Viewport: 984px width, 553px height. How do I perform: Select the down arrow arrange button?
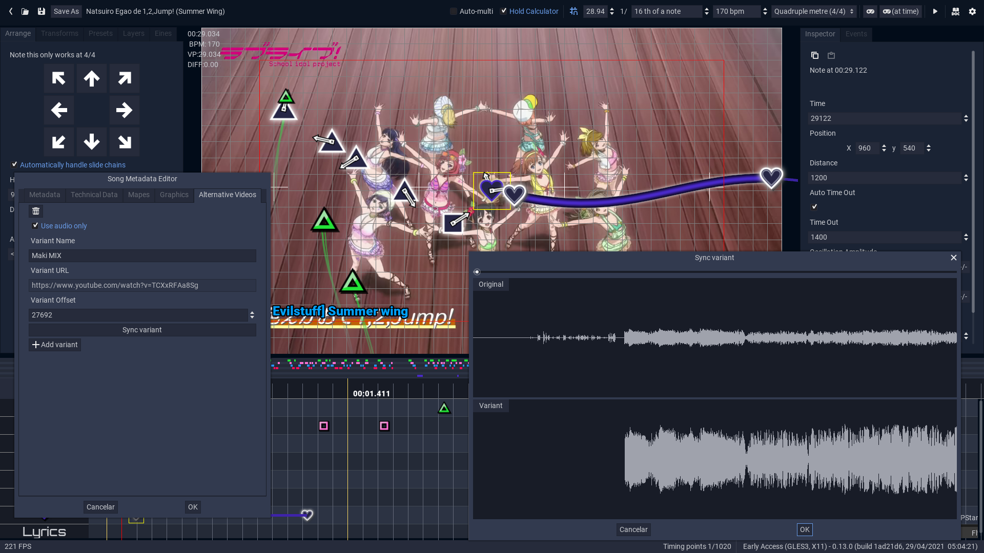click(92, 142)
